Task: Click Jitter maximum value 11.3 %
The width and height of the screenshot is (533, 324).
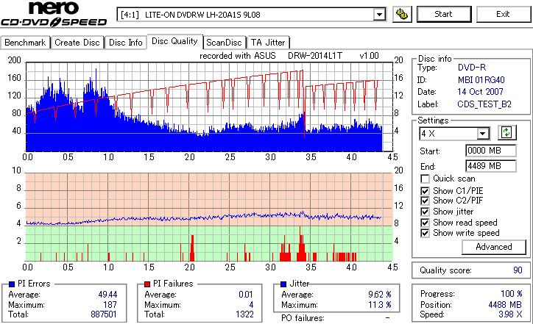Action: tap(380, 305)
